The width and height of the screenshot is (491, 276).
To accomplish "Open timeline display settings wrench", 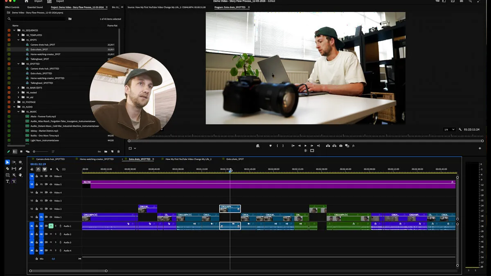I will point(57,169).
